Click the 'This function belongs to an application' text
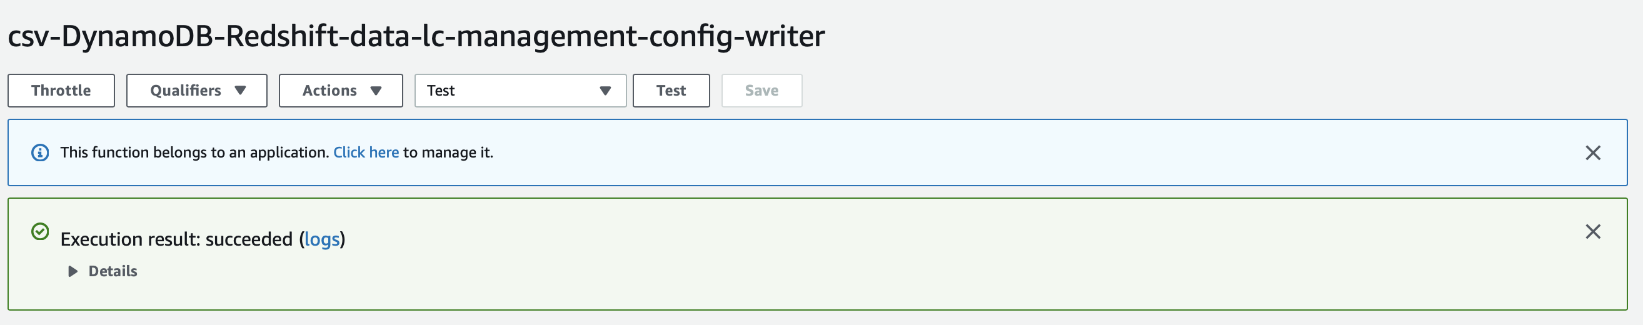1643x325 pixels. [194, 152]
